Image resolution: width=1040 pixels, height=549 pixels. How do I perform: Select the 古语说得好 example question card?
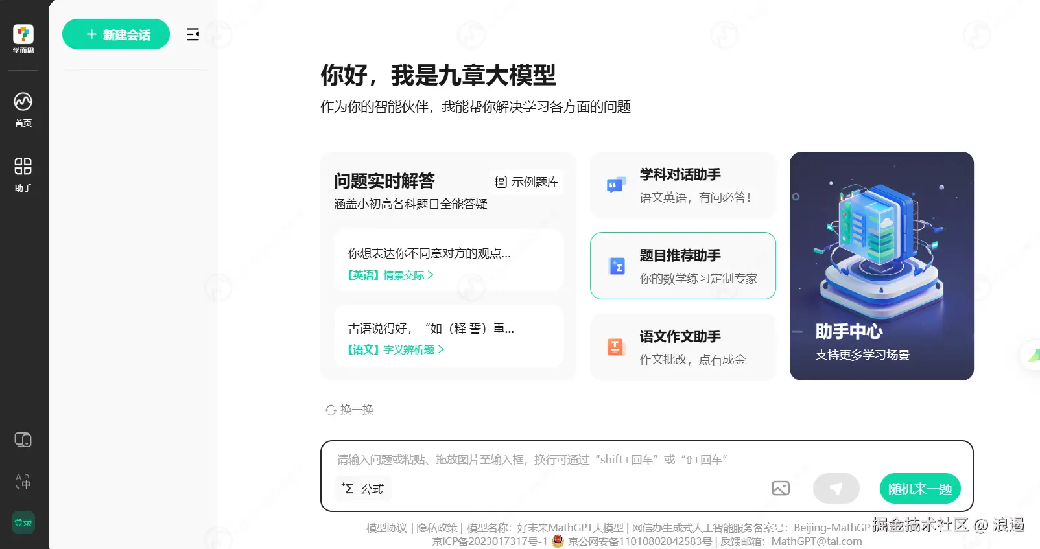(449, 336)
